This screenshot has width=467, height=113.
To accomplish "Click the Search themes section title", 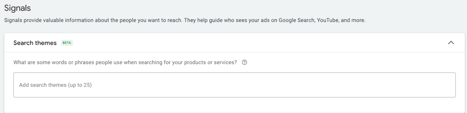I will (x=35, y=43).
